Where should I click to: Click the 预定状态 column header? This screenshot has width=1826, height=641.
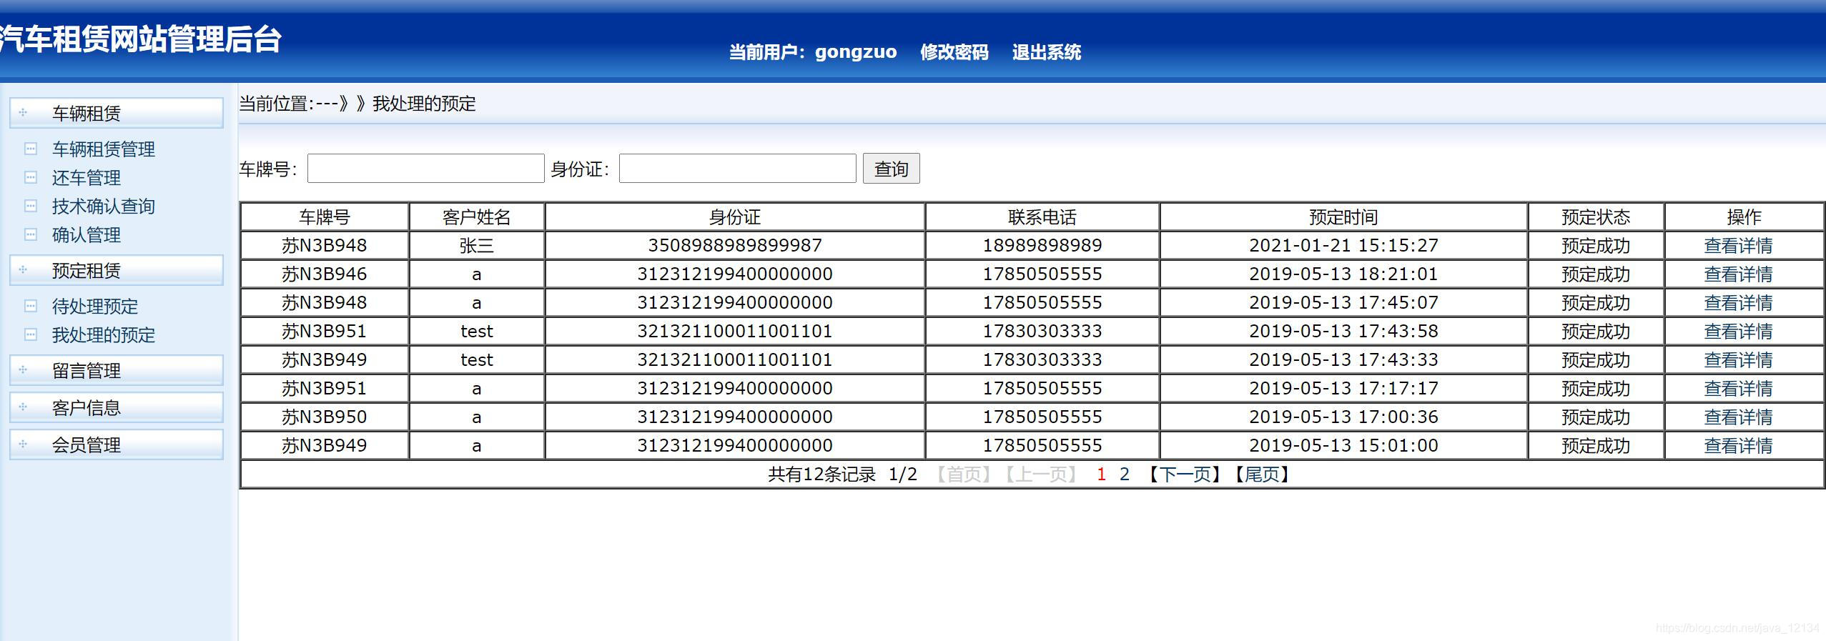click(x=1596, y=217)
